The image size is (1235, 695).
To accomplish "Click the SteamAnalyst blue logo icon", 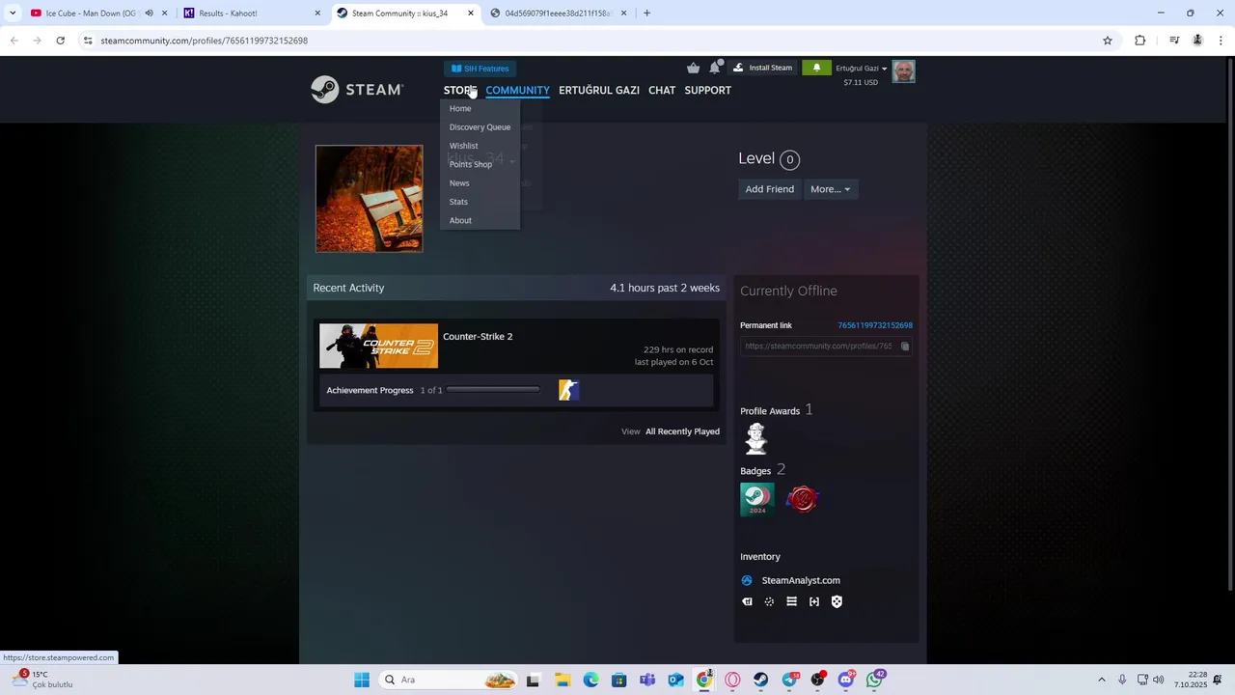I will pos(747,580).
